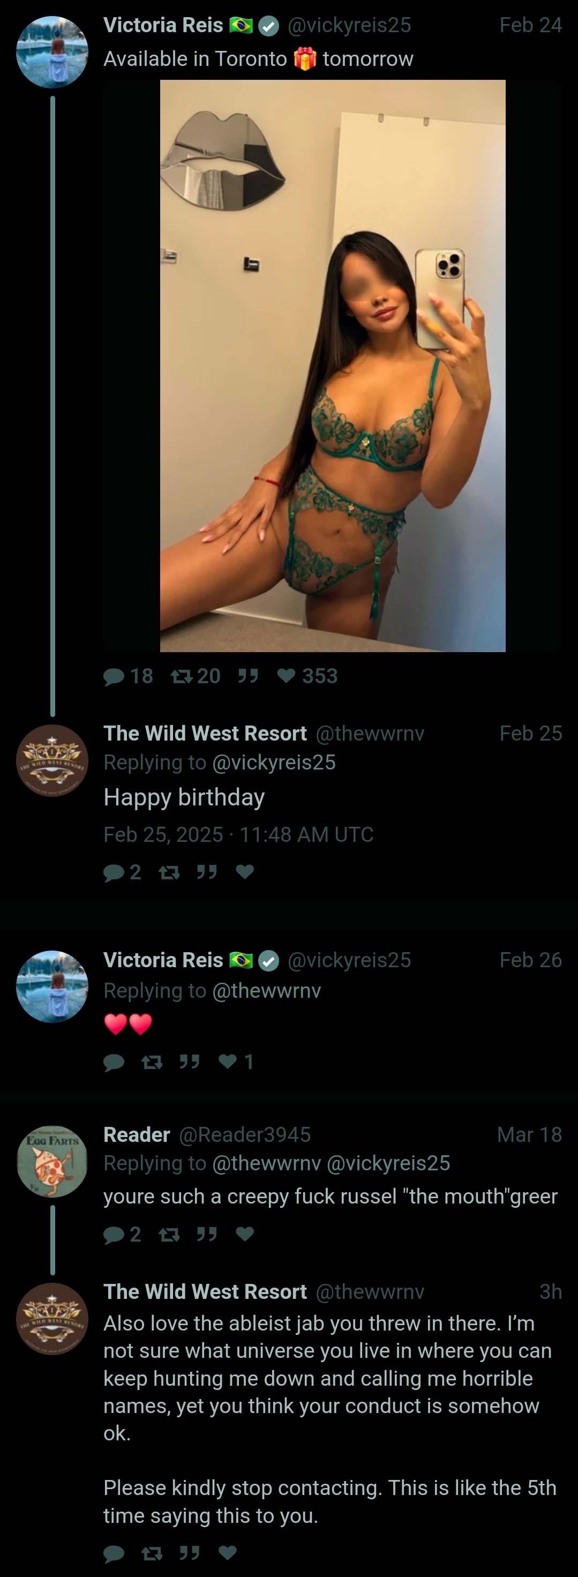Open the Reader display name link
The width and height of the screenshot is (578, 1577).
click(137, 1134)
